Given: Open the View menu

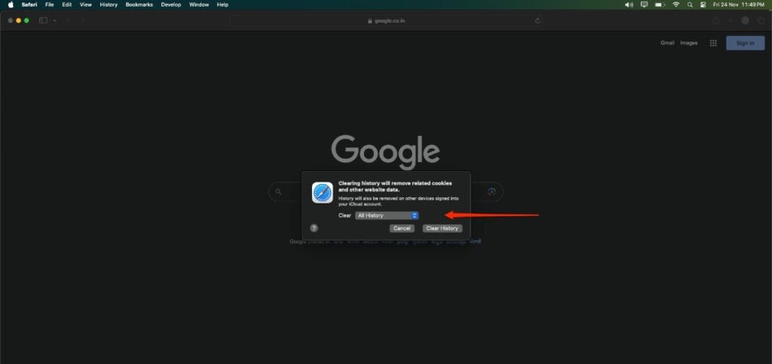Looking at the screenshot, I should coord(86,5).
